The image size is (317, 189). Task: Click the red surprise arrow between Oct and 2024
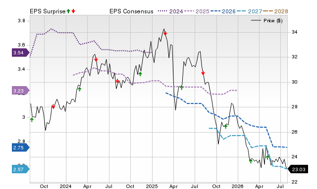click(53, 106)
